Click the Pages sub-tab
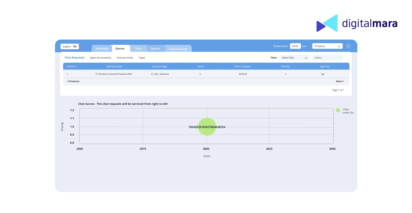The image size is (412, 213). (x=142, y=58)
